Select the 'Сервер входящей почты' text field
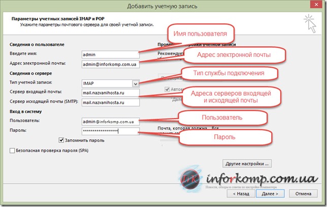327x207 pixels. point(109,93)
